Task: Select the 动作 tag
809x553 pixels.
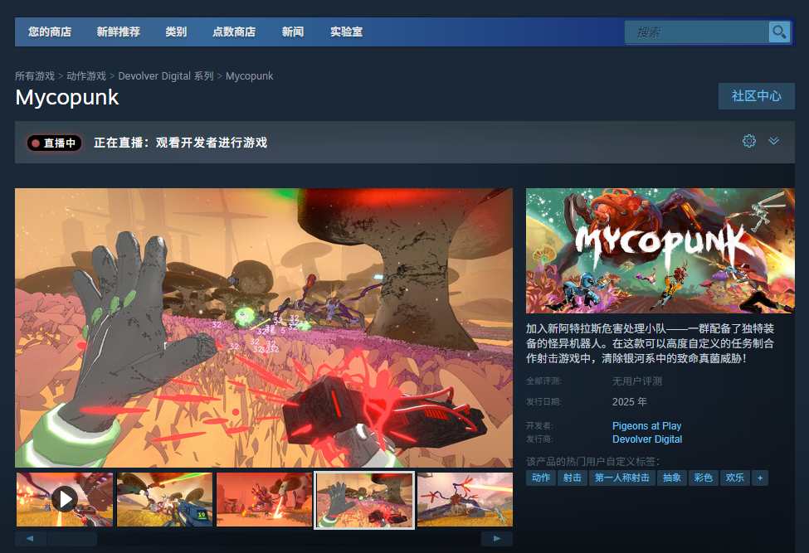Action: pos(541,478)
